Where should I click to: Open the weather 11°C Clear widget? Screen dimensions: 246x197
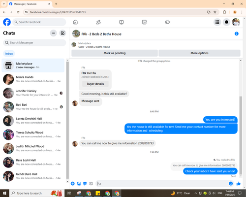(x=181, y=193)
